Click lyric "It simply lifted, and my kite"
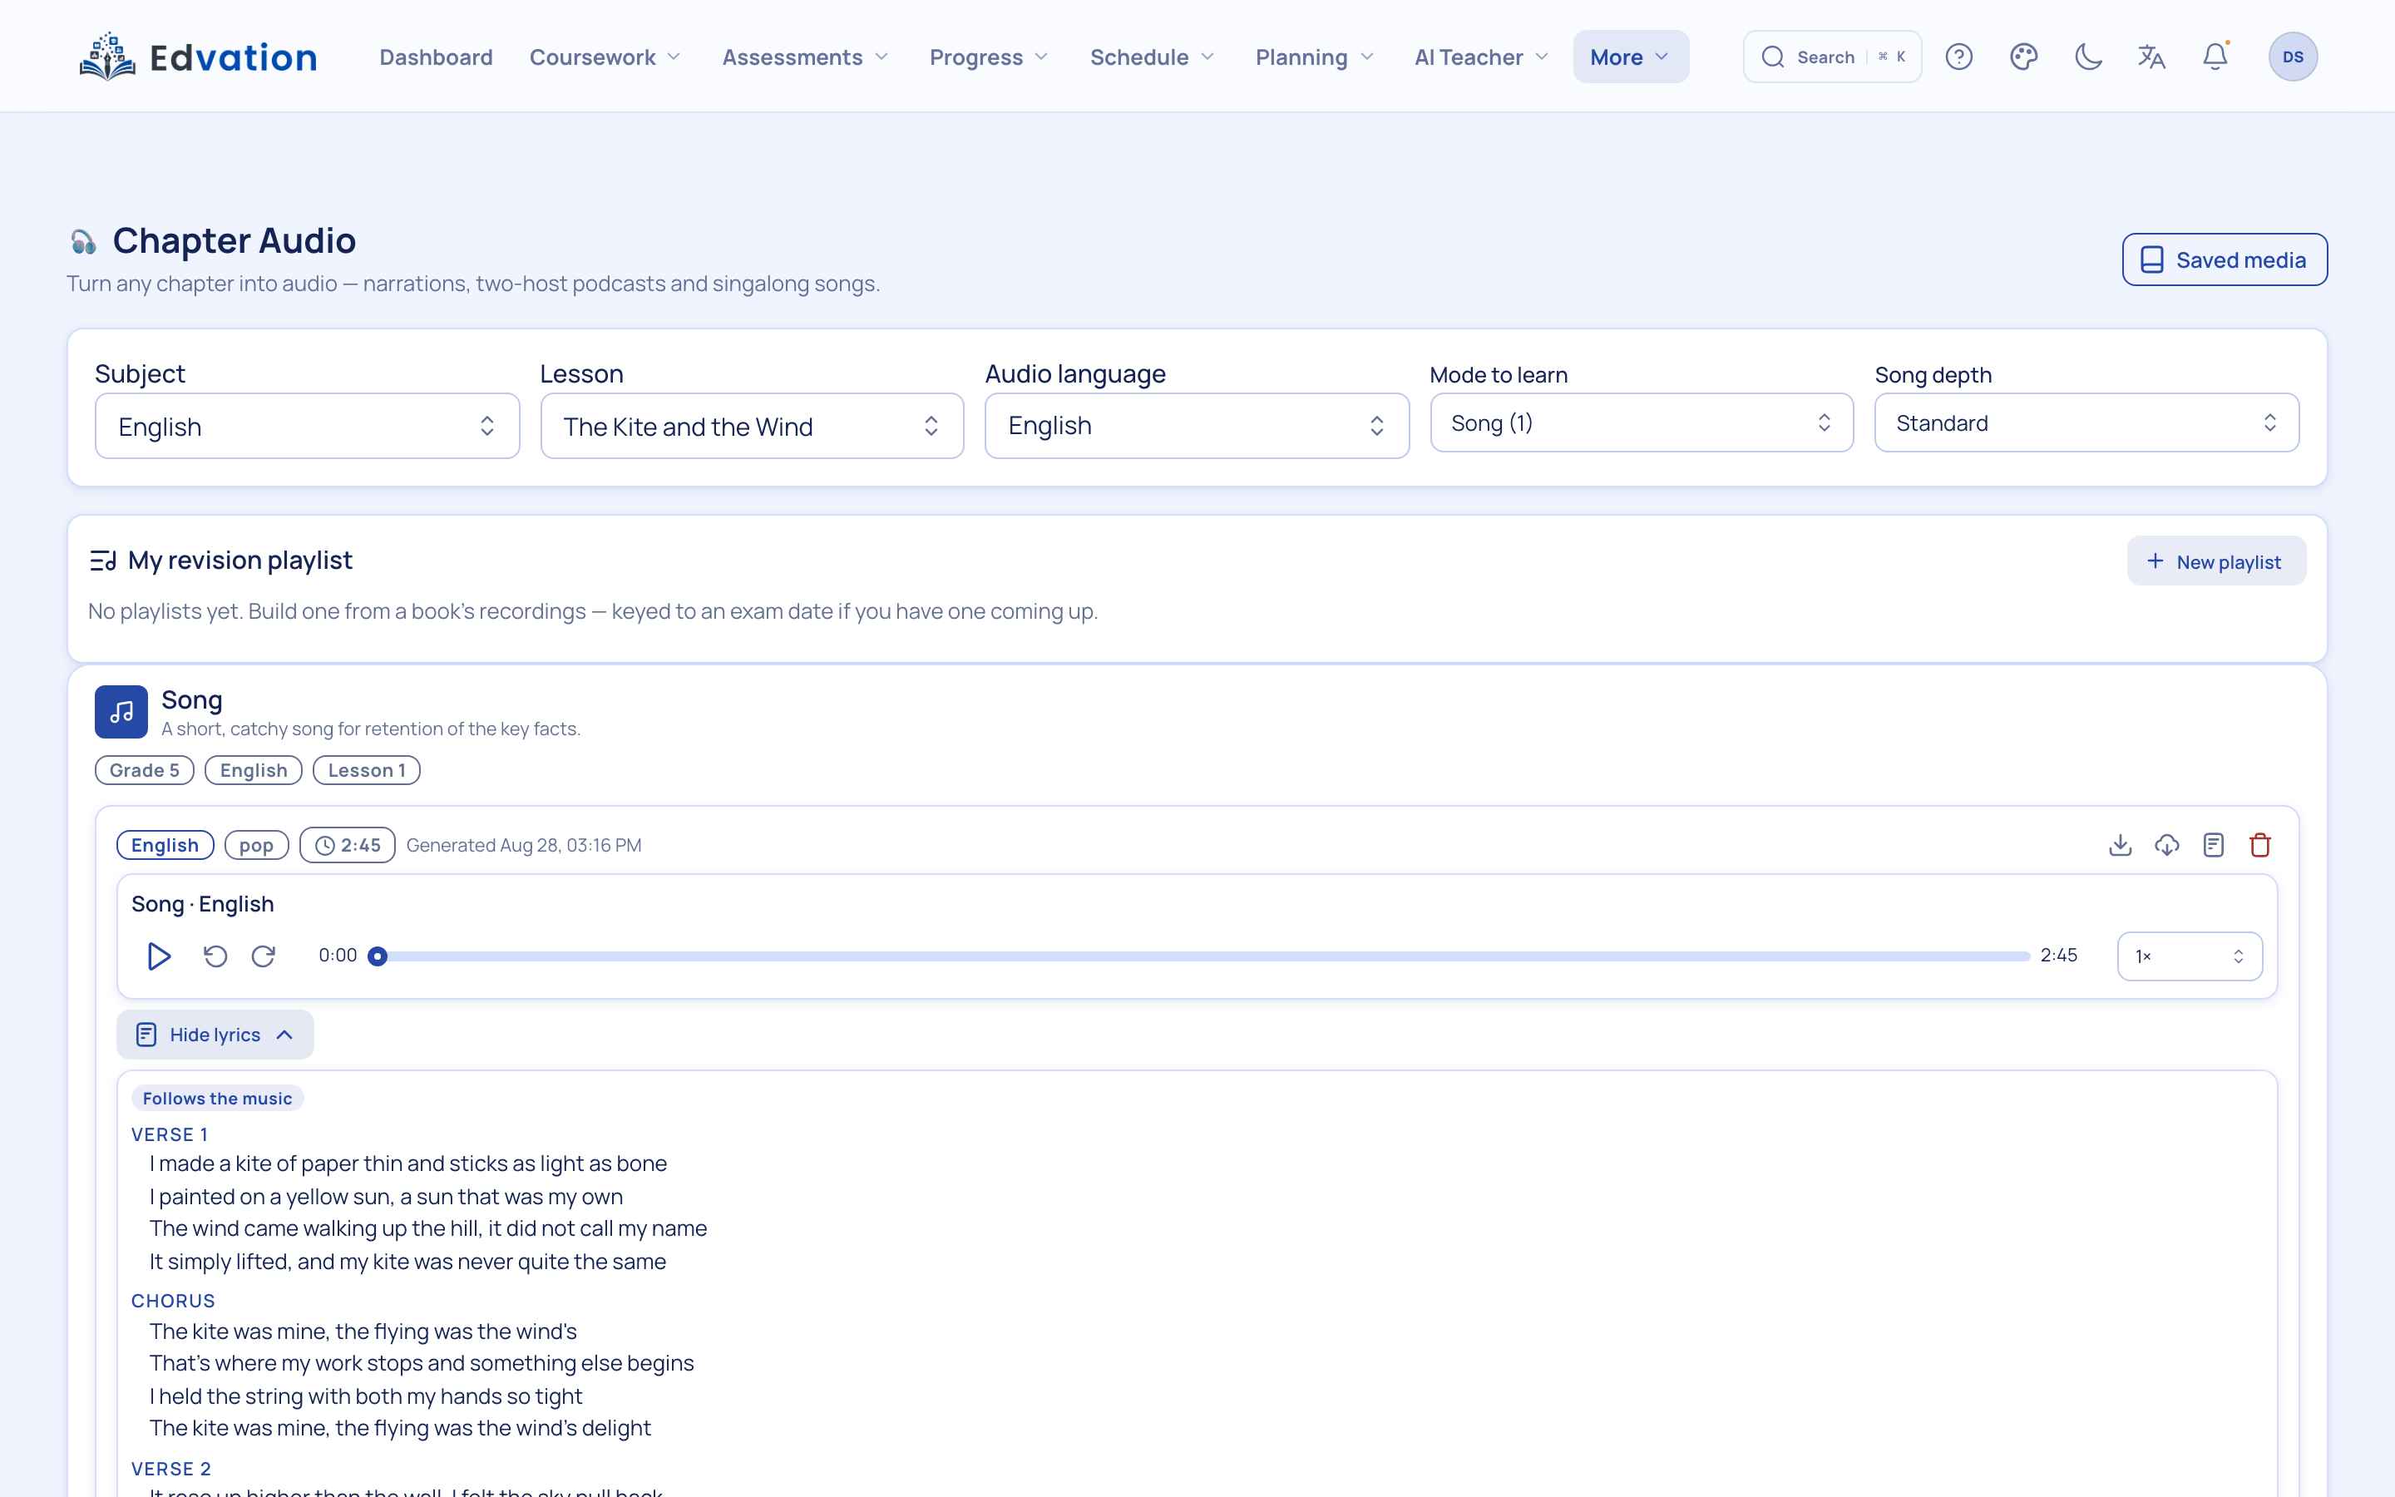This screenshot has width=2395, height=1497. [407, 1262]
